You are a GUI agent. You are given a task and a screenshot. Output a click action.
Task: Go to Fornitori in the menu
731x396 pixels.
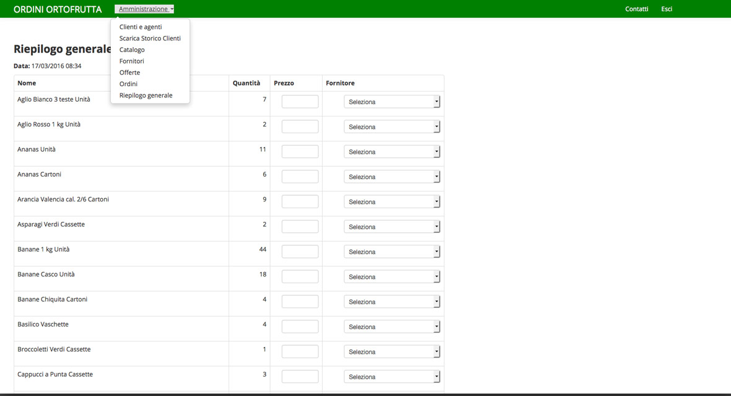click(131, 61)
